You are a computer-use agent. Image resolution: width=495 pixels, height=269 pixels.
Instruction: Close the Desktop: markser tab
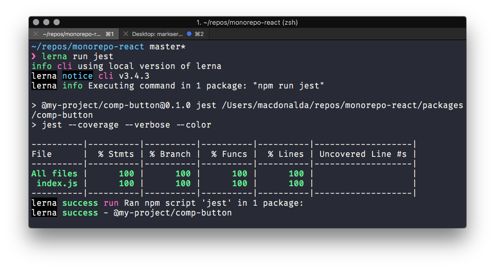click(x=125, y=34)
